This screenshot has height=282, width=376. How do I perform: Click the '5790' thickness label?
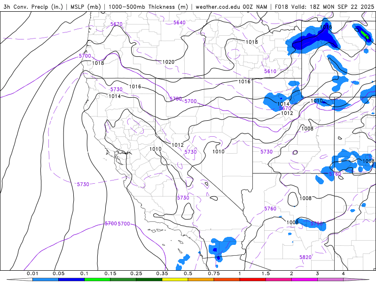316,224
